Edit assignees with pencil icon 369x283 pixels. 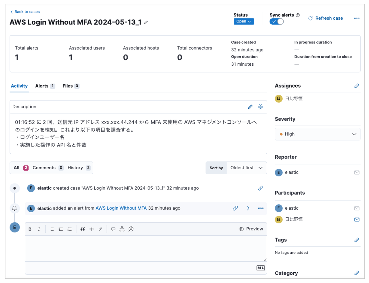pyautogui.click(x=357, y=86)
